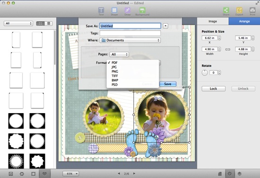Select the scalloped circle mask thumbnail
Screen dimensions: 260x178
[x=16, y=141]
